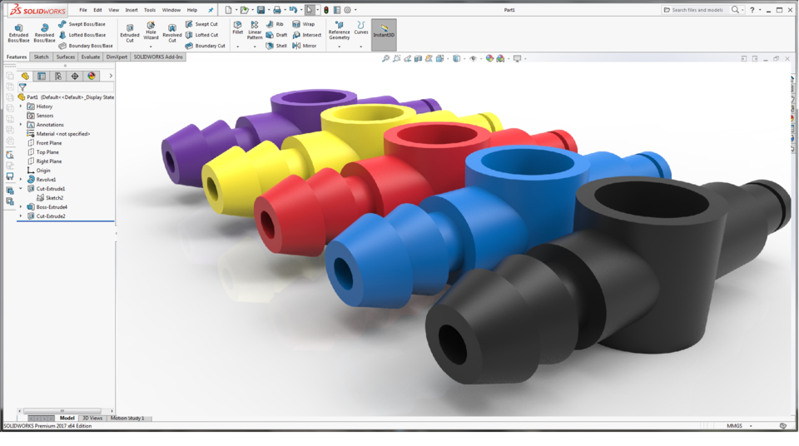Viewport: 799px width, 446px height.
Task: Expand the Cut-Extrude2 feature node
Action: (21, 216)
